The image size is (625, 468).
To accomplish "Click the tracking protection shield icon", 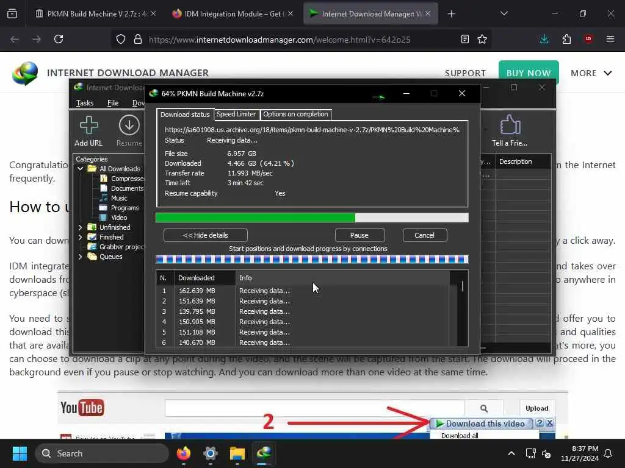I will [x=121, y=40].
